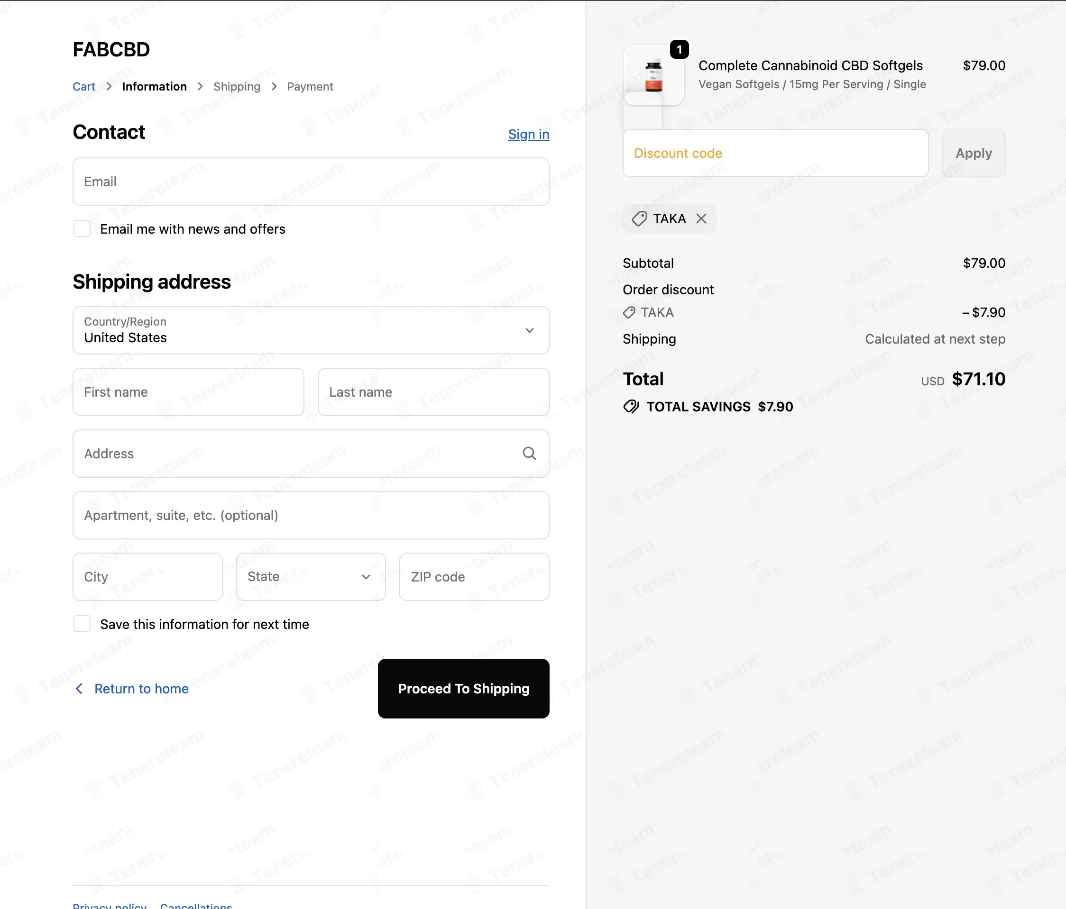1066x909 pixels.
Task: Click the Sign in link
Action: (529, 134)
